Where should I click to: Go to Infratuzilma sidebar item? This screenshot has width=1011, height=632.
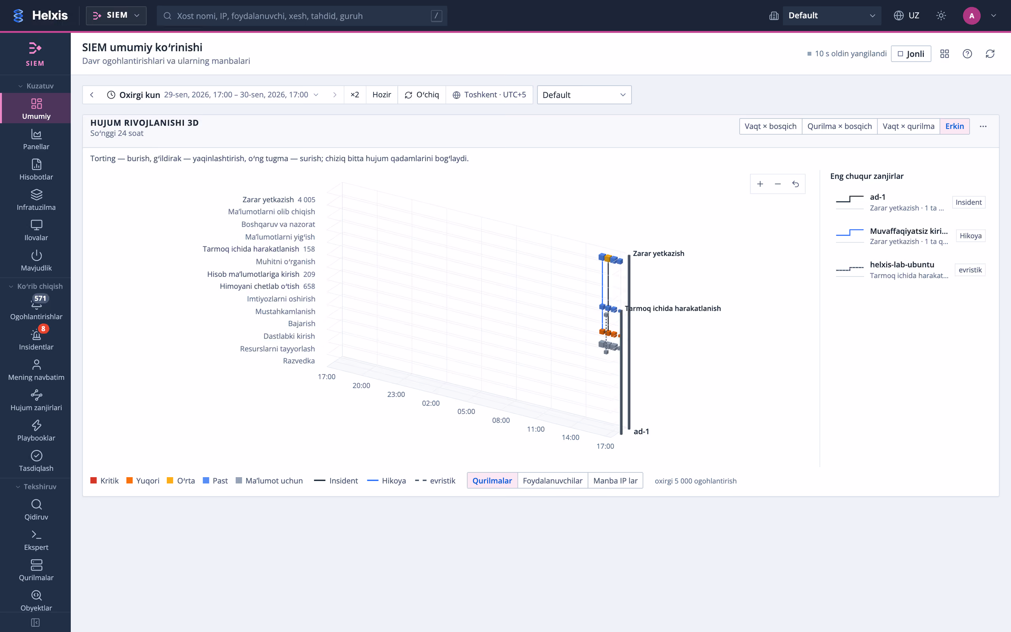(x=36, y=200)
